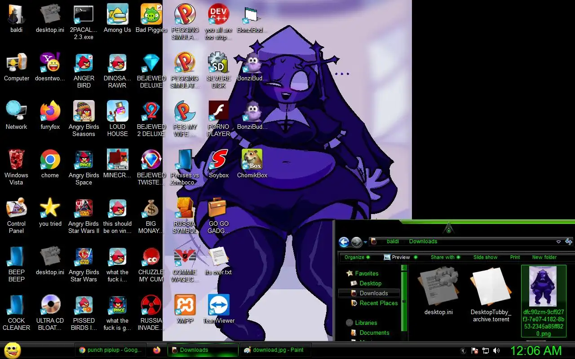Click the chome Chrome shortcut
This screenshot has width=575, height=359.
(x=50, y=164)
